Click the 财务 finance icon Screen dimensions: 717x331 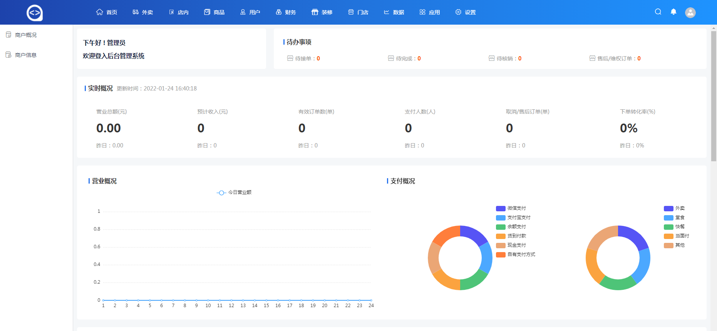coord(279,12)
